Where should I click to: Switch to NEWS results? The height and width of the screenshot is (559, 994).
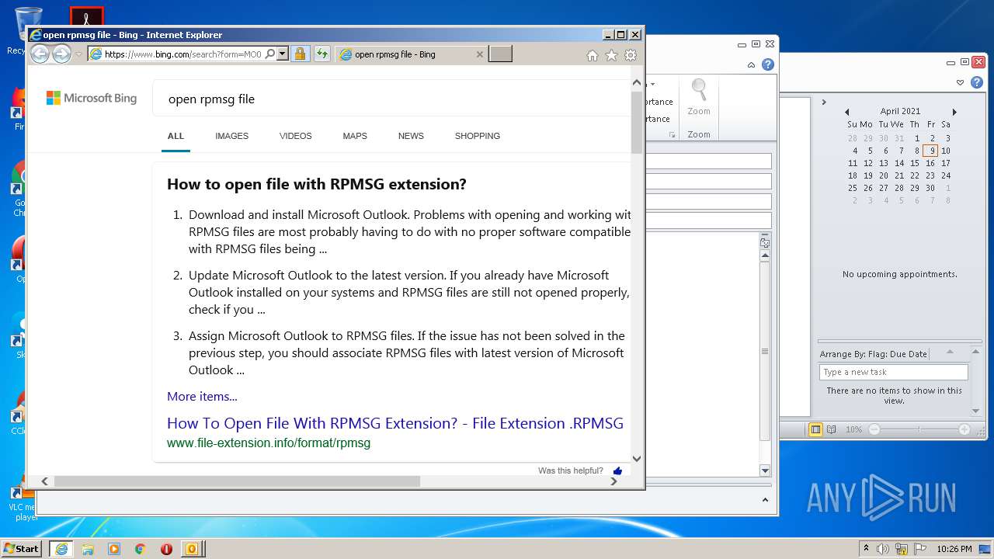411,136
